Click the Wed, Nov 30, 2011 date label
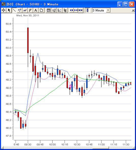The image size is (136, 150). pos(28,16)
